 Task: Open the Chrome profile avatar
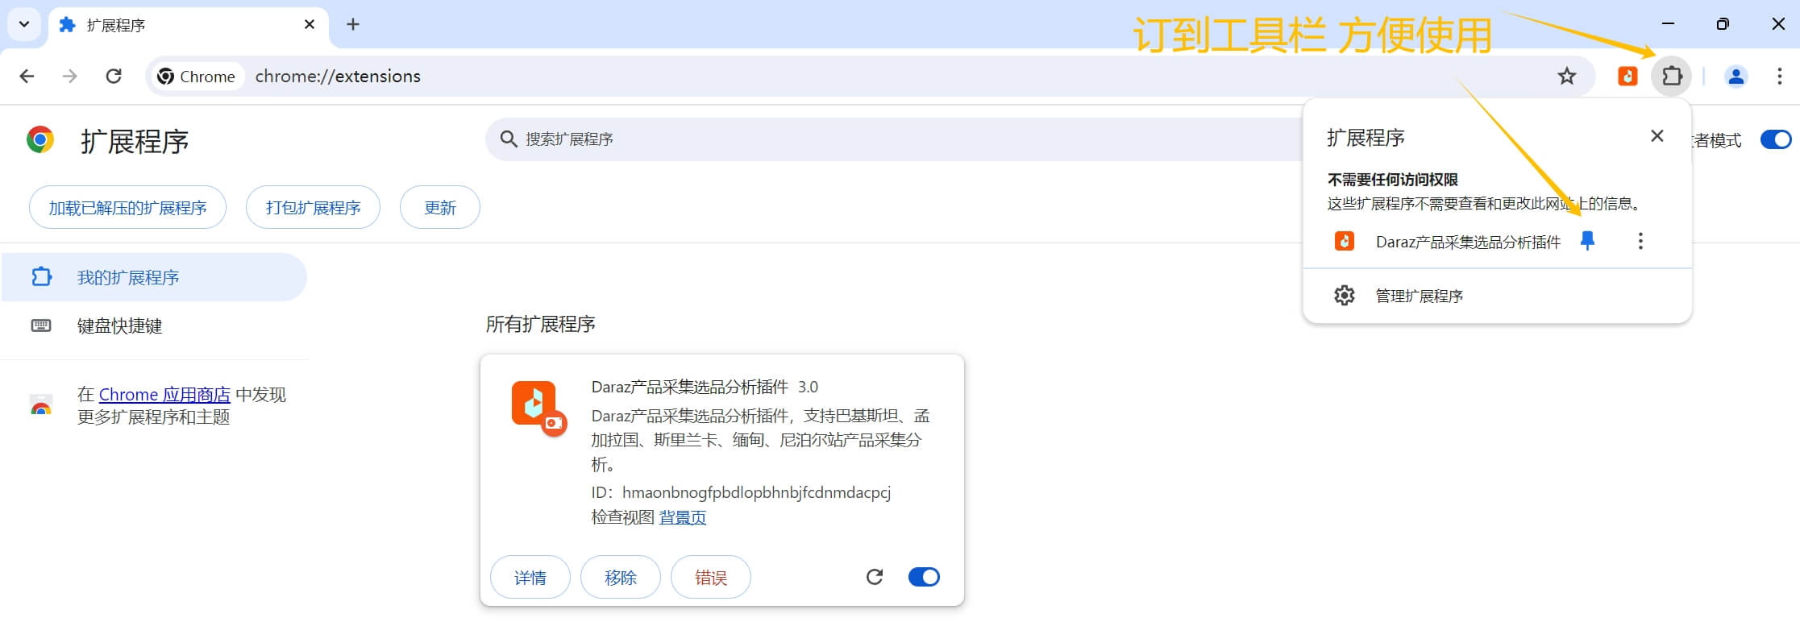coord(1736,76)
